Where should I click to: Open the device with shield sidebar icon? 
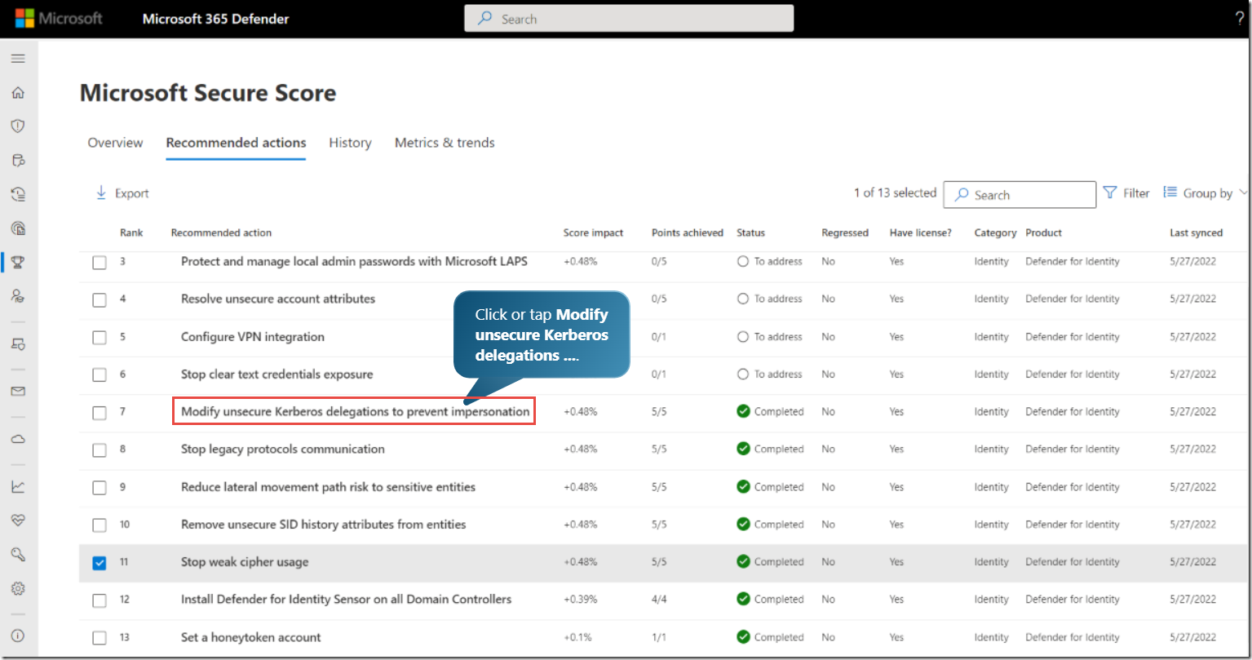[18, 343]
